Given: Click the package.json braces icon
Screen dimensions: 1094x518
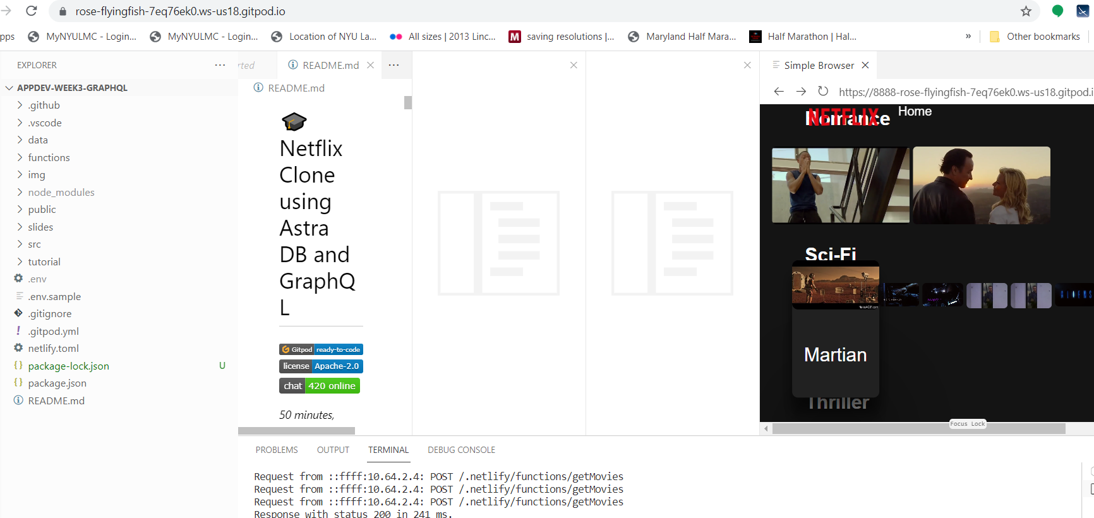Looking at the screenshot, I should [18, 383].
